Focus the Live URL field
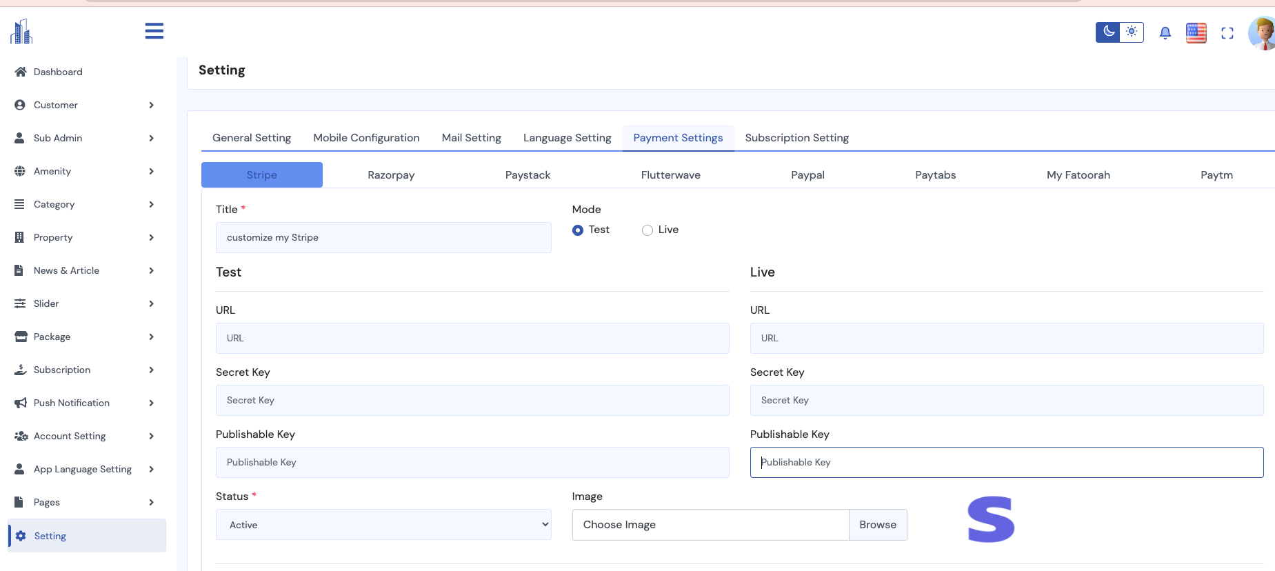Image resolution: width=1275 pixels, height=571 pixels. [1007, 338]
